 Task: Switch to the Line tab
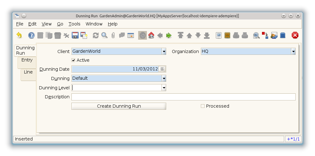pos(28,72)
